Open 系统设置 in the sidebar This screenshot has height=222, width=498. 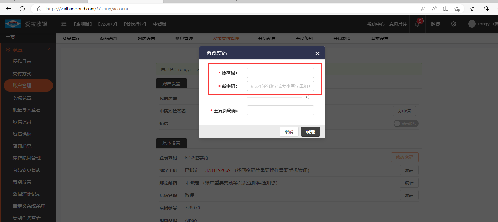pos(22,98)
